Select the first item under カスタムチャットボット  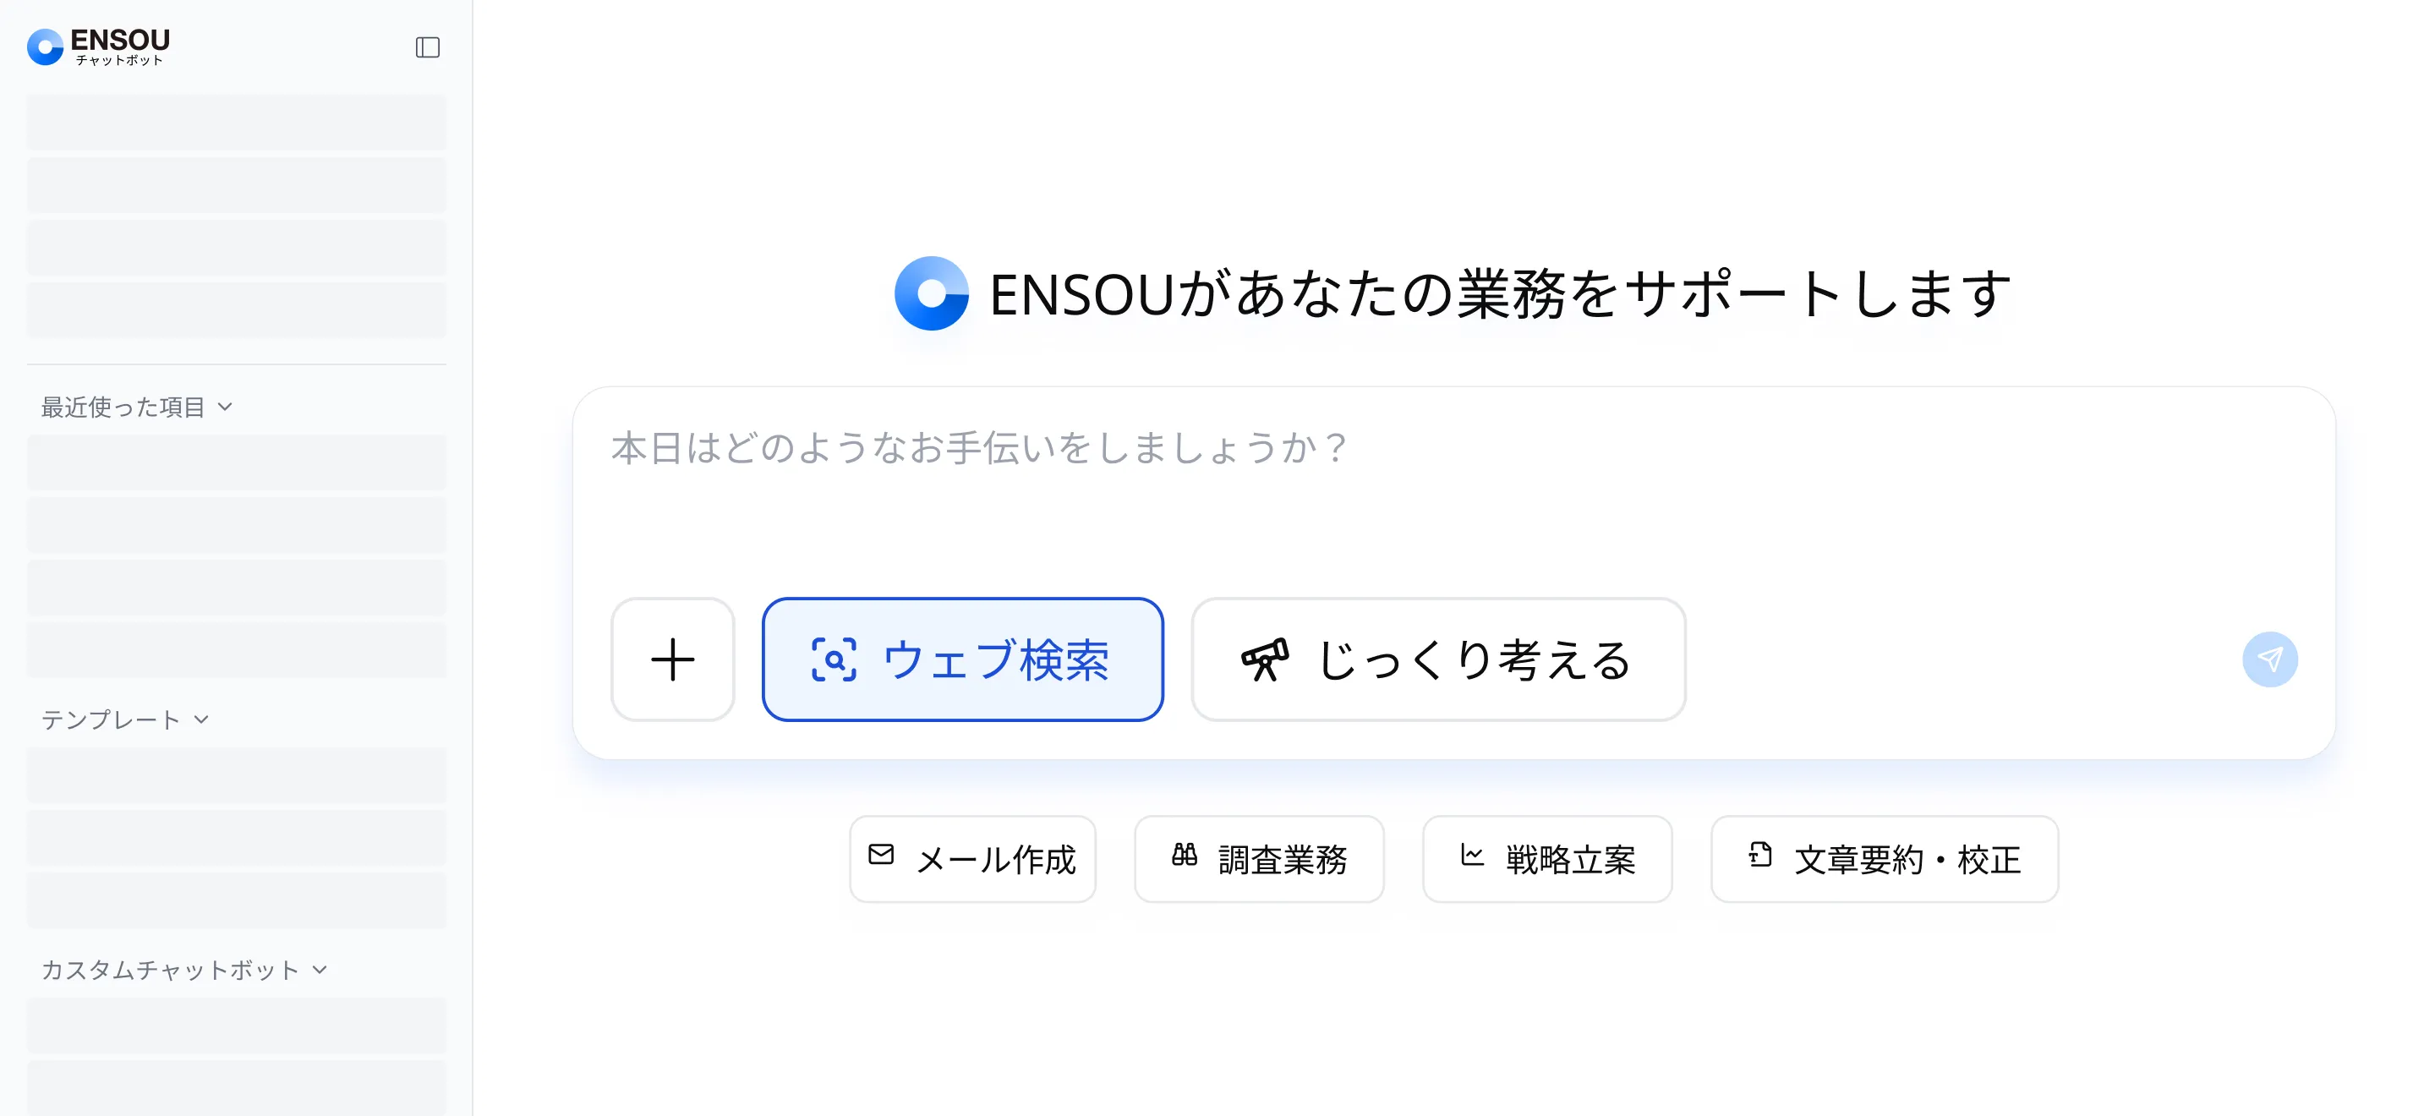point(237,1026)
